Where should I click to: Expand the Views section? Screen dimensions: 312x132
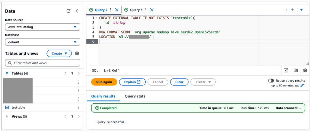tap(7, 116)
